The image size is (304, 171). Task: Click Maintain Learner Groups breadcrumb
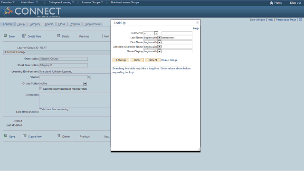125,2
